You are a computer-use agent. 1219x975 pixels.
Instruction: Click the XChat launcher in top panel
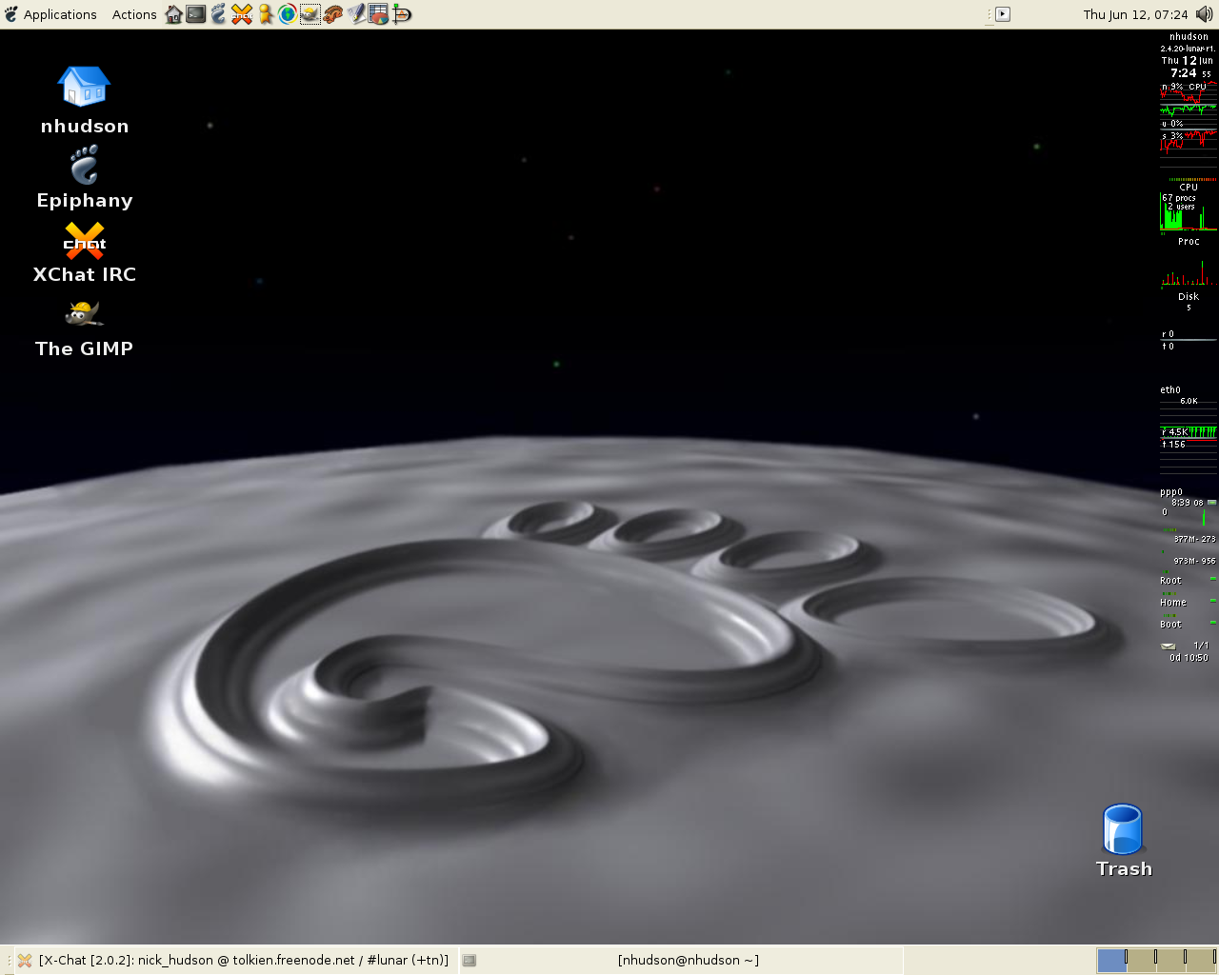click(x=242, y=14)
